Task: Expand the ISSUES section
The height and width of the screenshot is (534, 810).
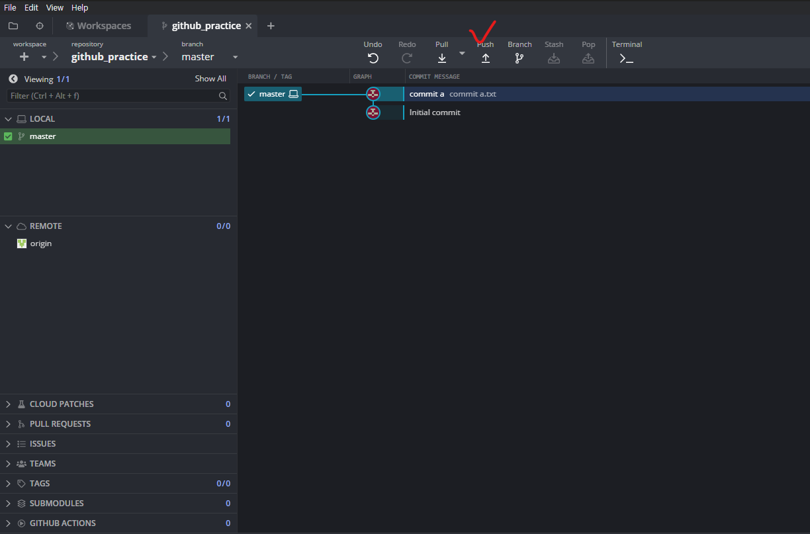Action: (8, 444)
